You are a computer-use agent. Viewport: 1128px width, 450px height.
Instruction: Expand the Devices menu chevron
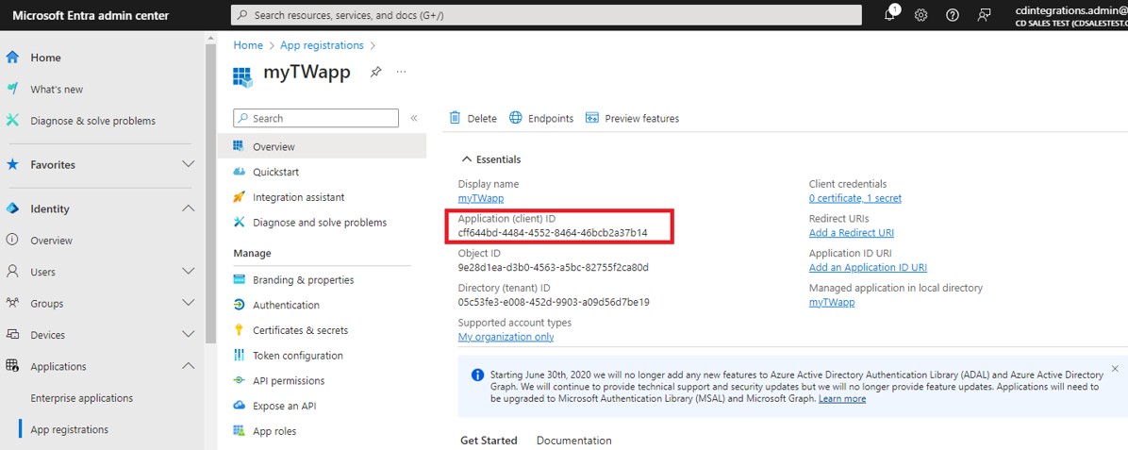tap(189, 335)
